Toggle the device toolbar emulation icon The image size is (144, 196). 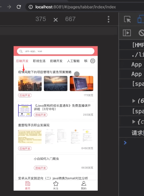(x=141, y=19)
